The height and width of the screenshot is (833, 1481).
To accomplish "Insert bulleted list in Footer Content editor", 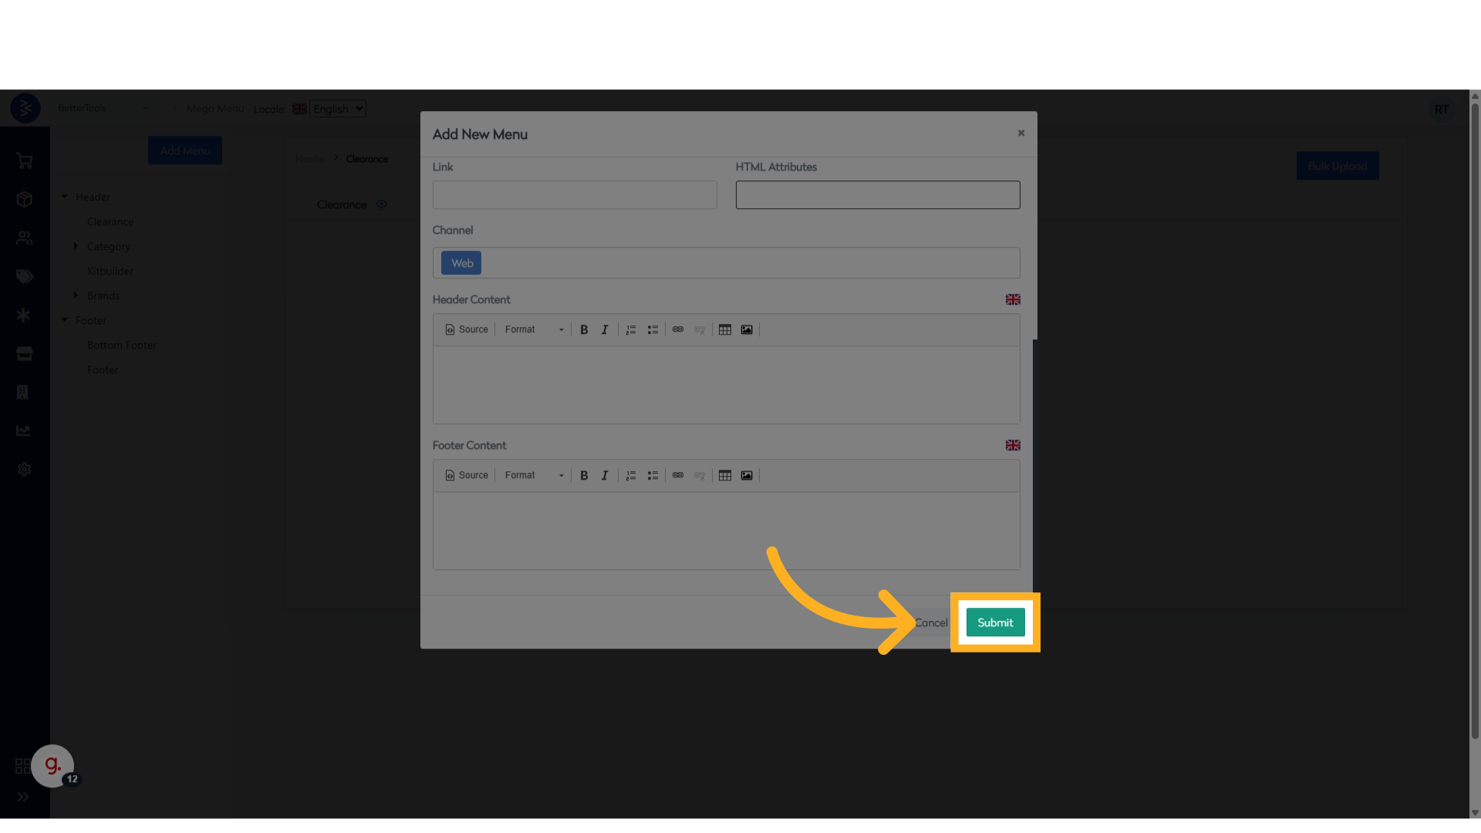I will [x=653, y=475].
